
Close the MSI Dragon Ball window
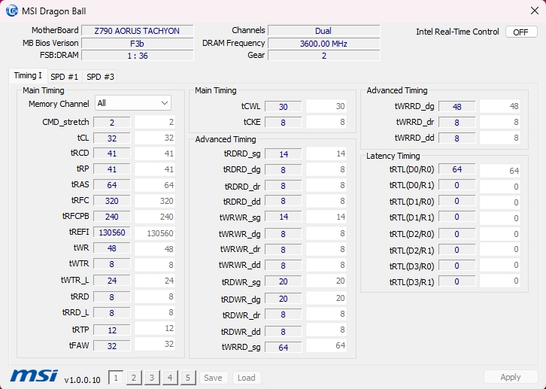(535, 11)
